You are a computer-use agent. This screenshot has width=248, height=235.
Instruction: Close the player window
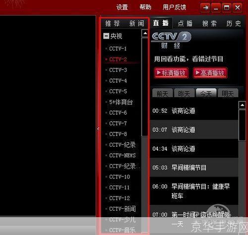tap(238, 7)
